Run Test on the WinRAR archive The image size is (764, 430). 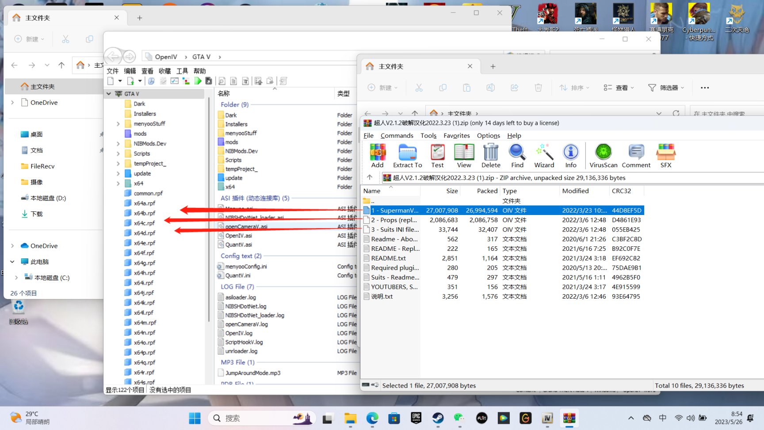coord(437,156)
